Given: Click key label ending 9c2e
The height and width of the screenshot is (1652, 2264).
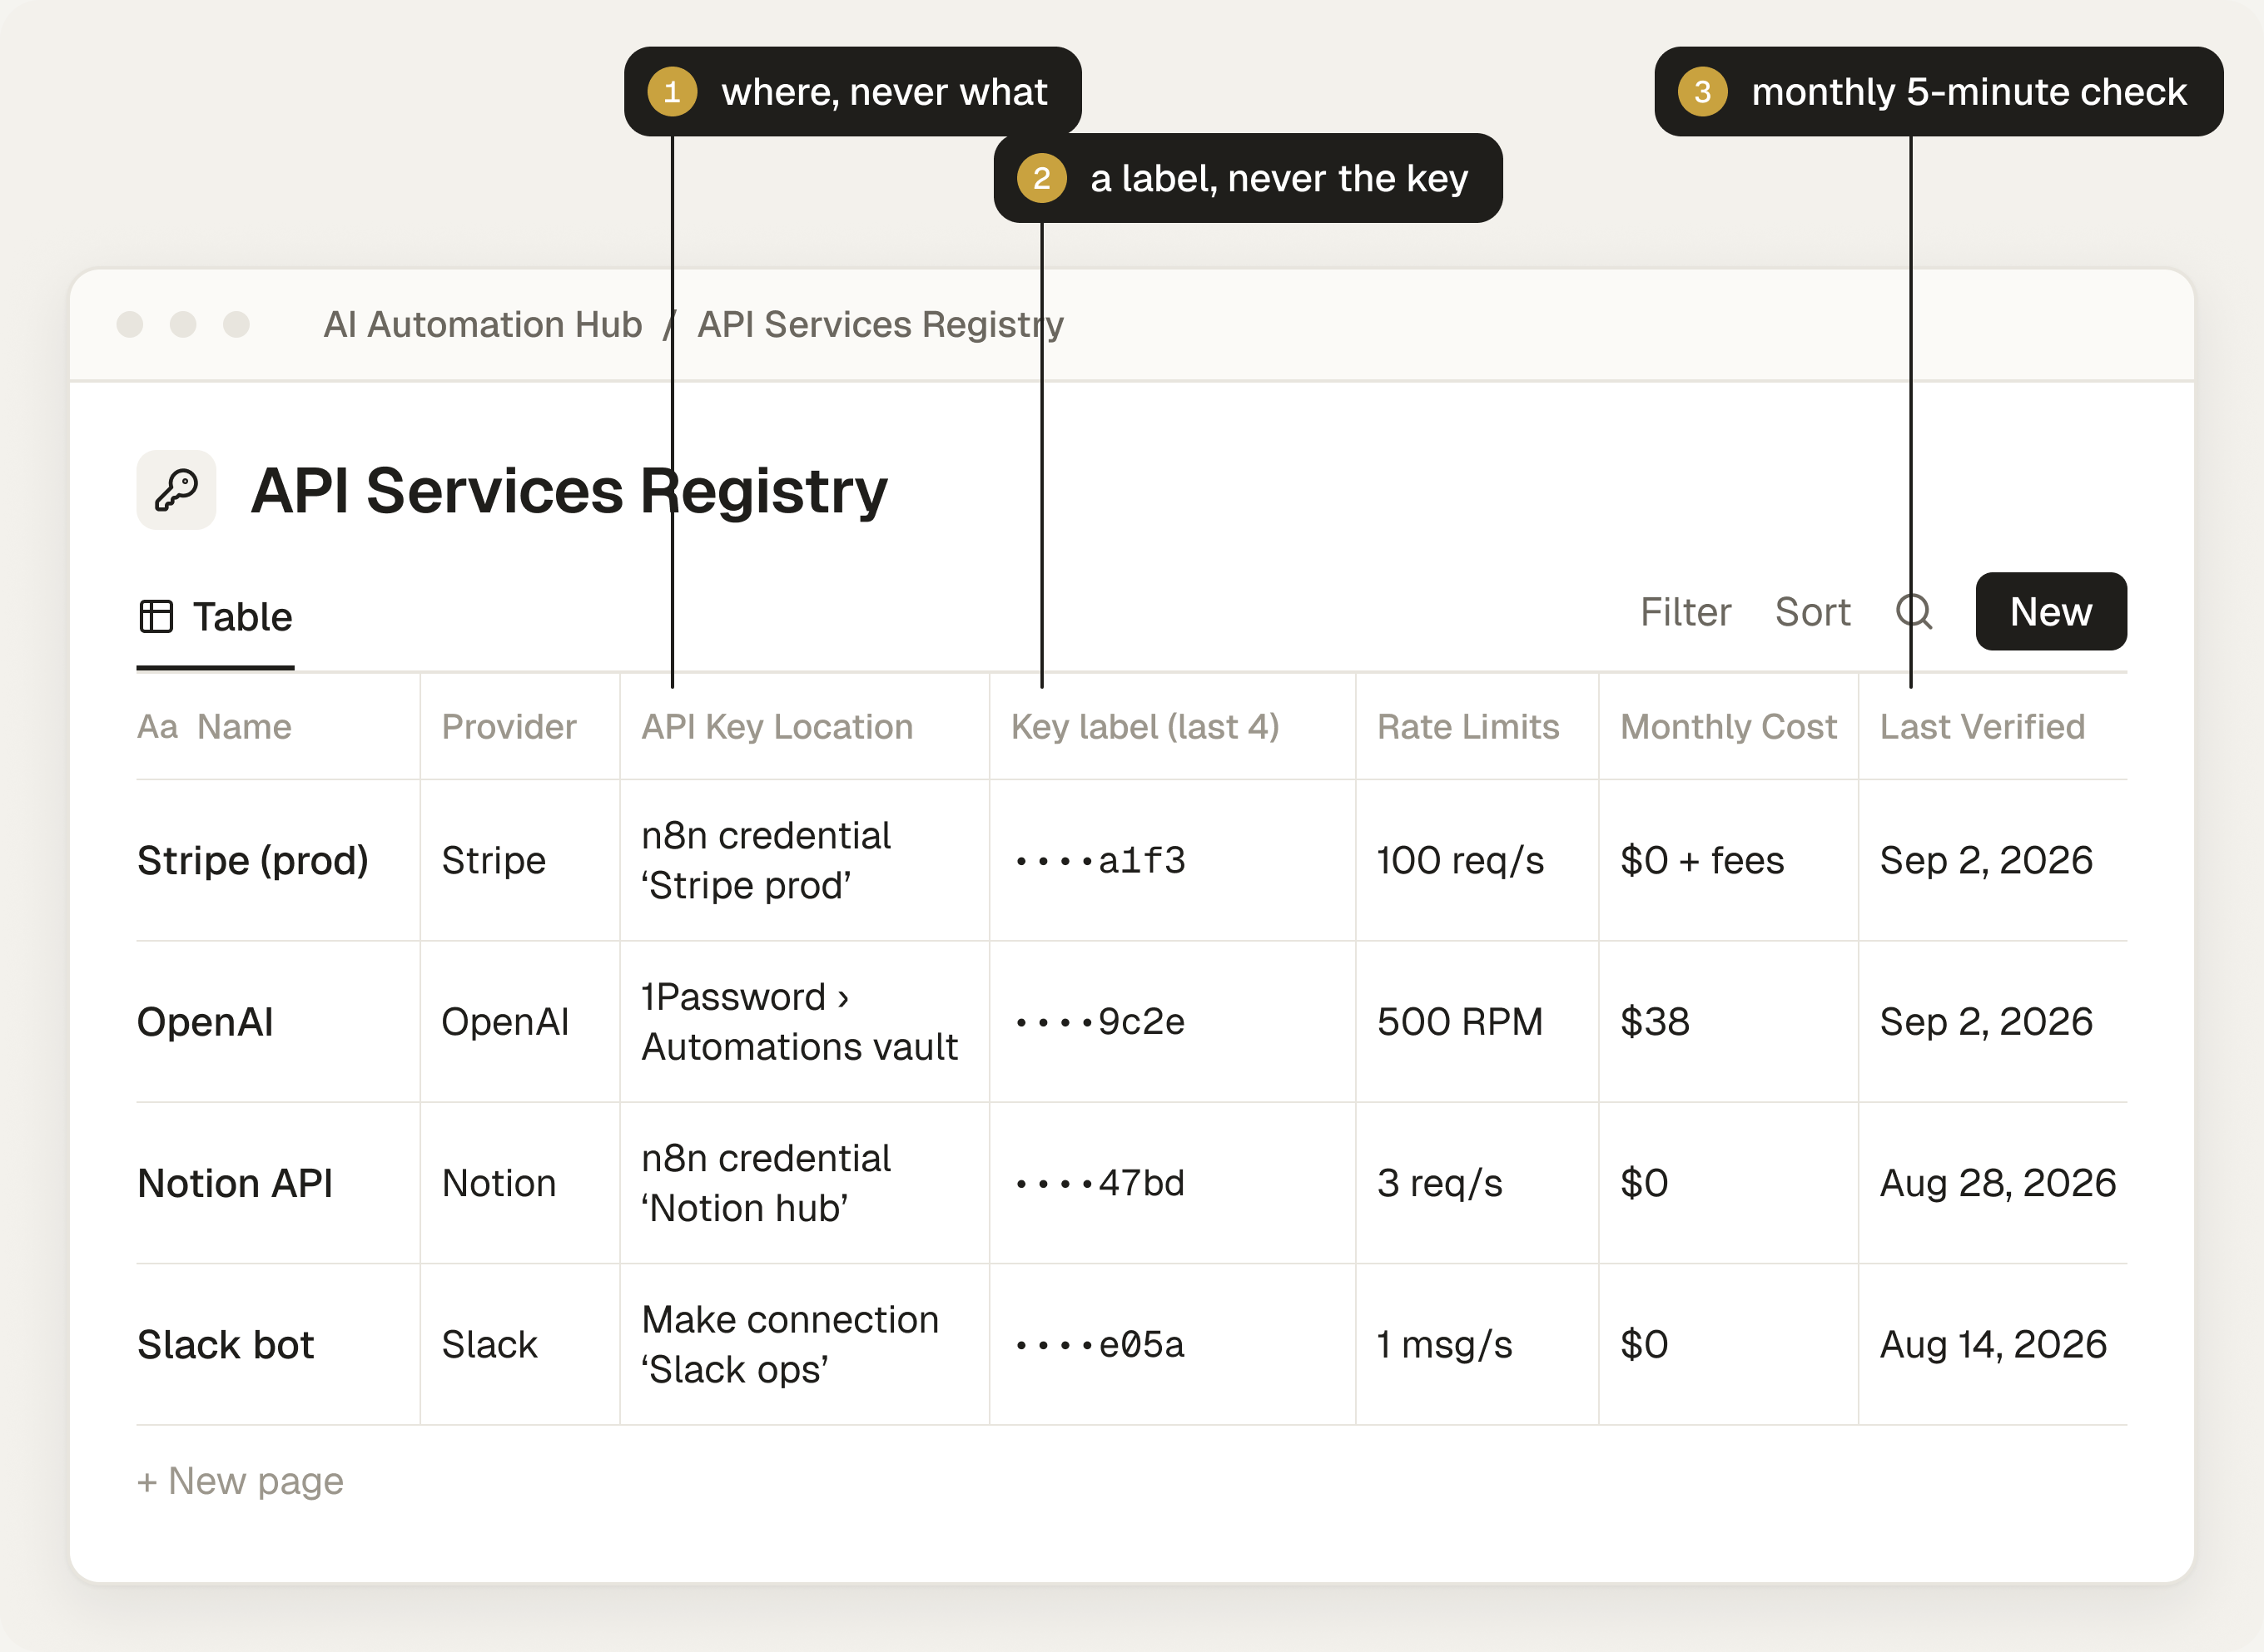Looking at the screenshot, I should pos(1100,1021).
